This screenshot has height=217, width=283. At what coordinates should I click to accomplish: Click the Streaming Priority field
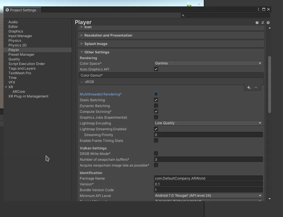click(x=208, y=135)
